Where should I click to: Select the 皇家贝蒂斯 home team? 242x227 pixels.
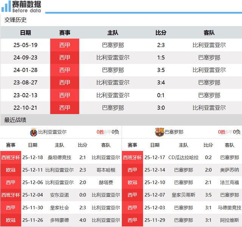click(183, 195)
